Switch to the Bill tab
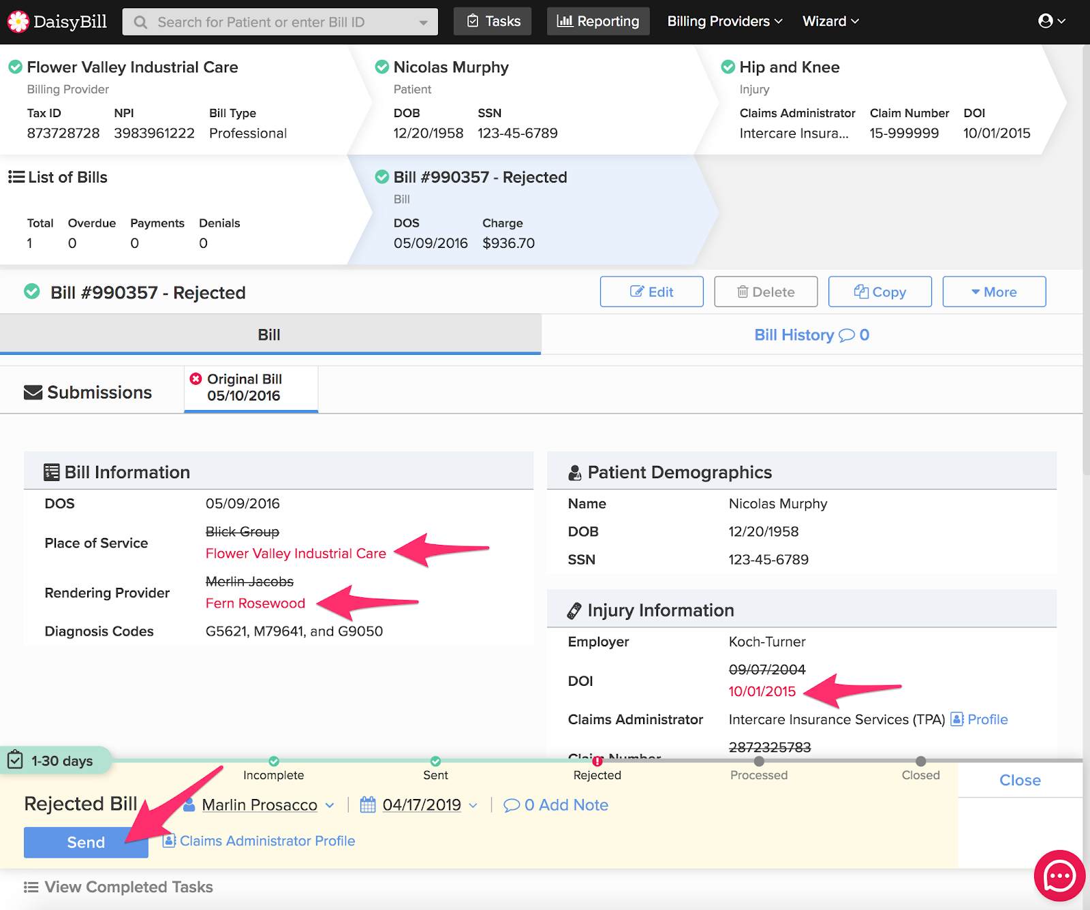The image size is (1090, 910). coord(270,334)
